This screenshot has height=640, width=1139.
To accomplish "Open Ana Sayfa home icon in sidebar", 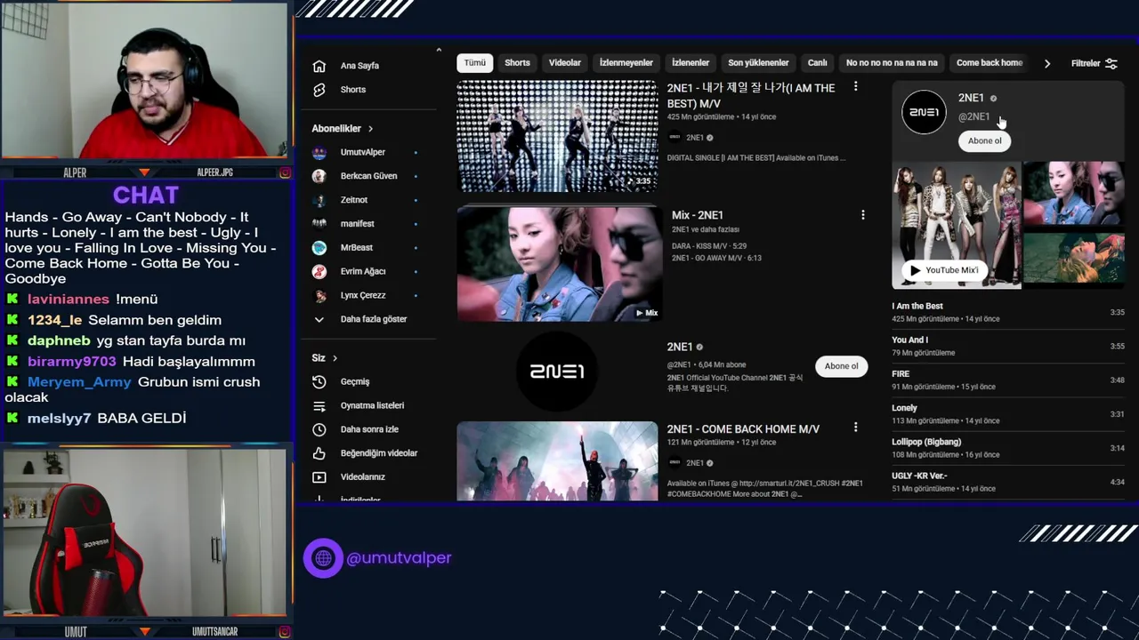I will pyautogui.click(x=319, y=66).
